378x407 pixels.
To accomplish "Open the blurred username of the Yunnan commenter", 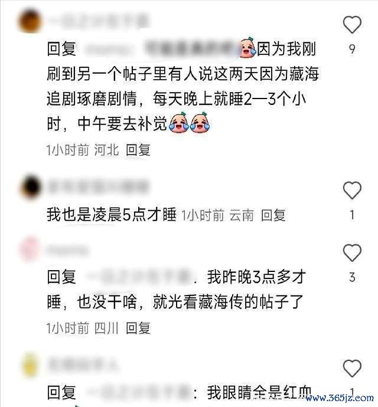I will [98, 186].
